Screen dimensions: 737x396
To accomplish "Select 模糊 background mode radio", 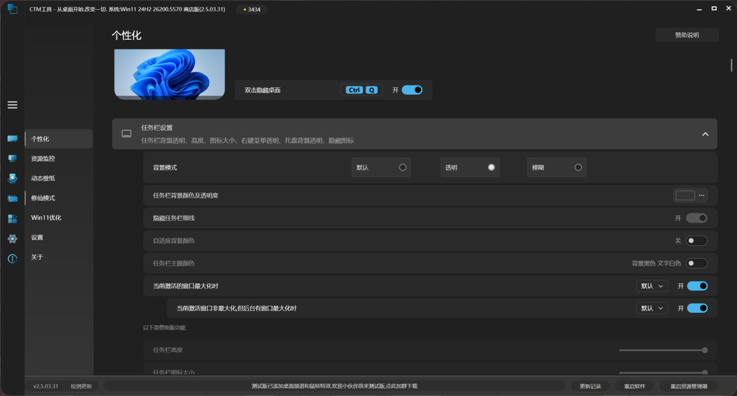I will (578, 167).
